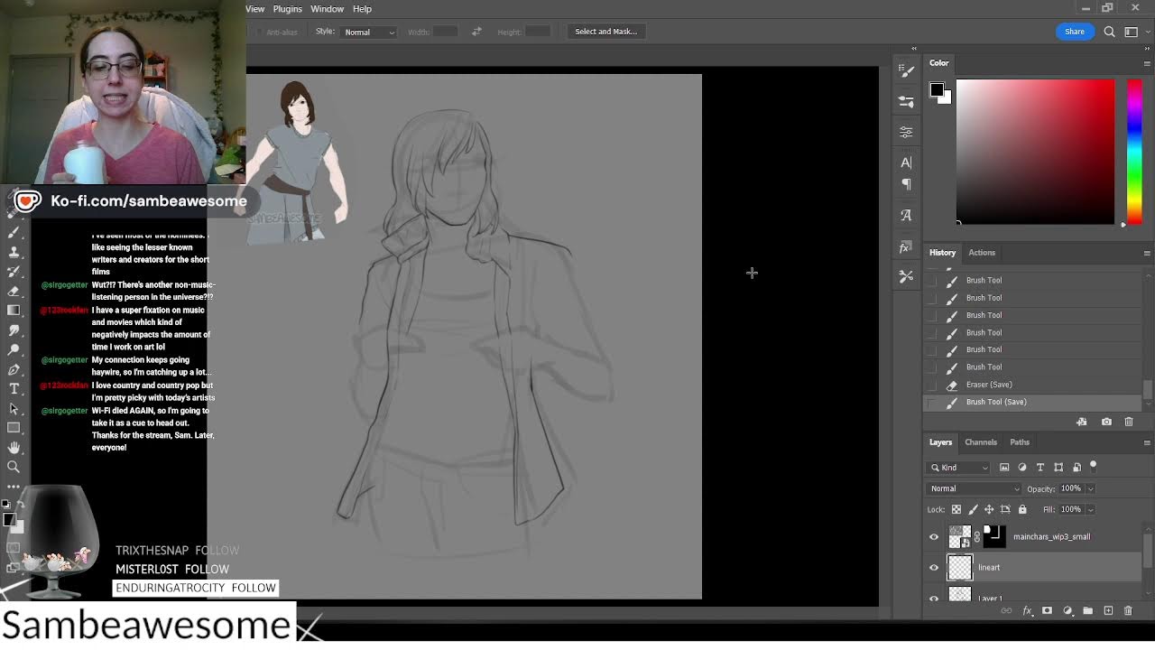
Task: Switch to the Paths tab
Action: click(1020, 442)
